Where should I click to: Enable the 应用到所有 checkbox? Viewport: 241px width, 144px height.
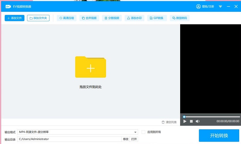click(143, 132)
